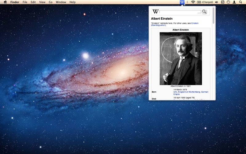Viewport: 246px width, 154px height.
Task: Click the (Charged) battery text
Action: point(207,2)
